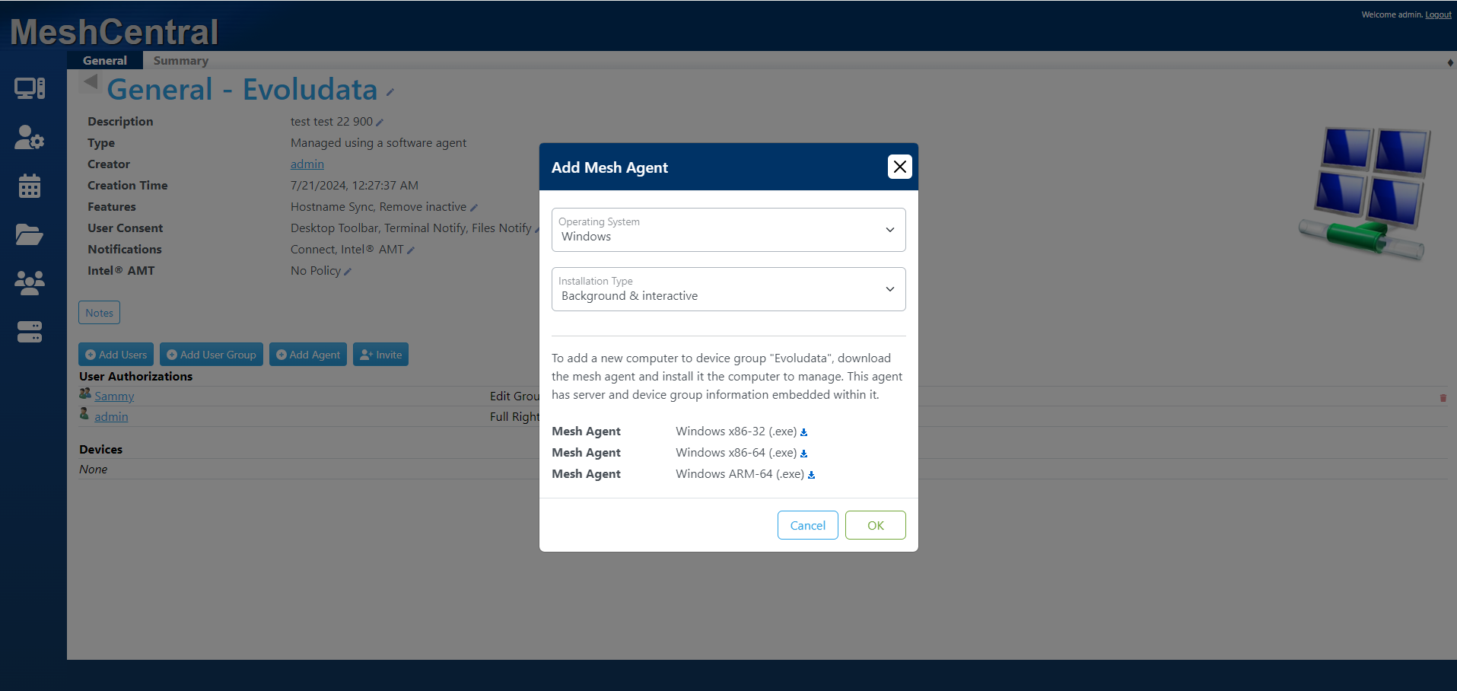Click the "Hostname Sync, Remove inactive" value
The image size is (1457, 691).
coord(378,207)
